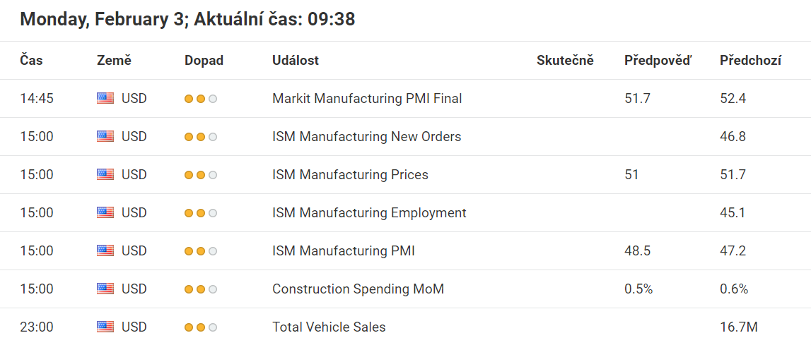Viewport: 811px width, 345px height.
Task: Click the flag beside ISM Manufacturing New Orders
Action: [x=105, y=136]
